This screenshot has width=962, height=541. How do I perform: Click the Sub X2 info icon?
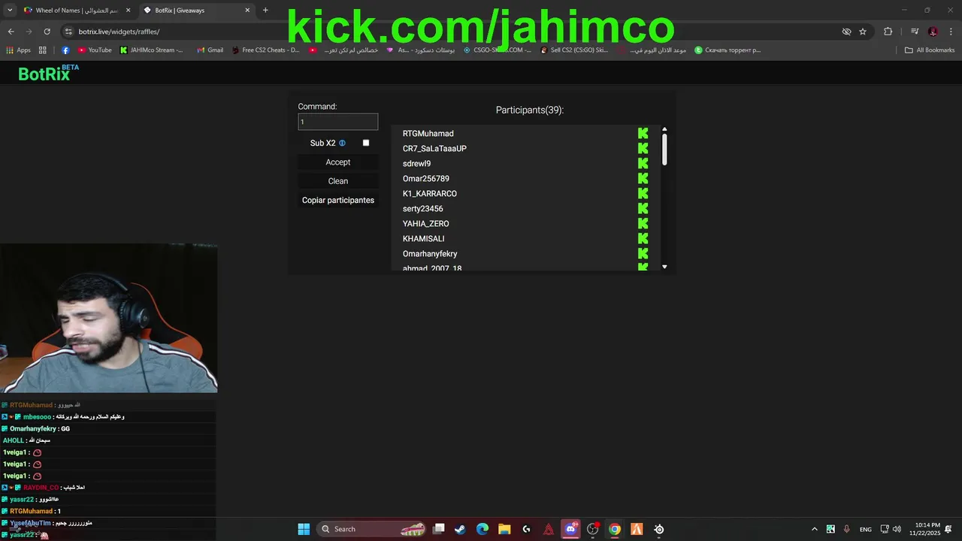pos(342,143)
